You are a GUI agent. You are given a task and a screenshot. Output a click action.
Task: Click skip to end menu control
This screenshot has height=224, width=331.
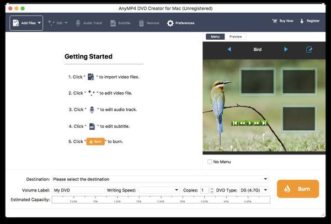tap(264, 123)
